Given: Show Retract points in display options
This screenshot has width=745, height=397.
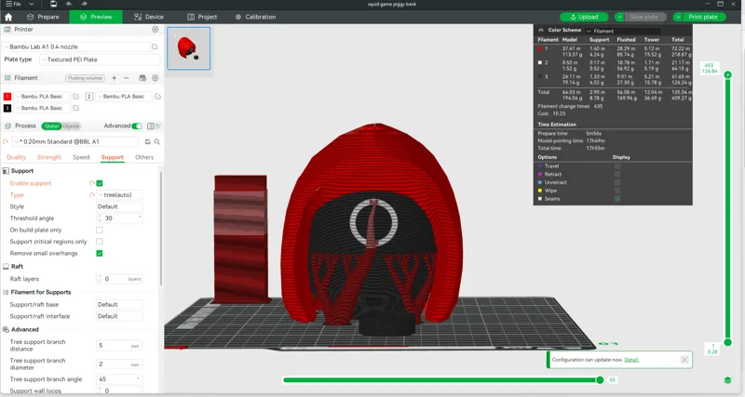Looking at the screenshot, I should 617,174.
